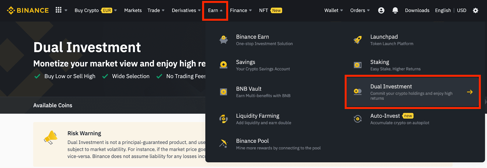Select Savings from the Earn menu

(246, 65)
